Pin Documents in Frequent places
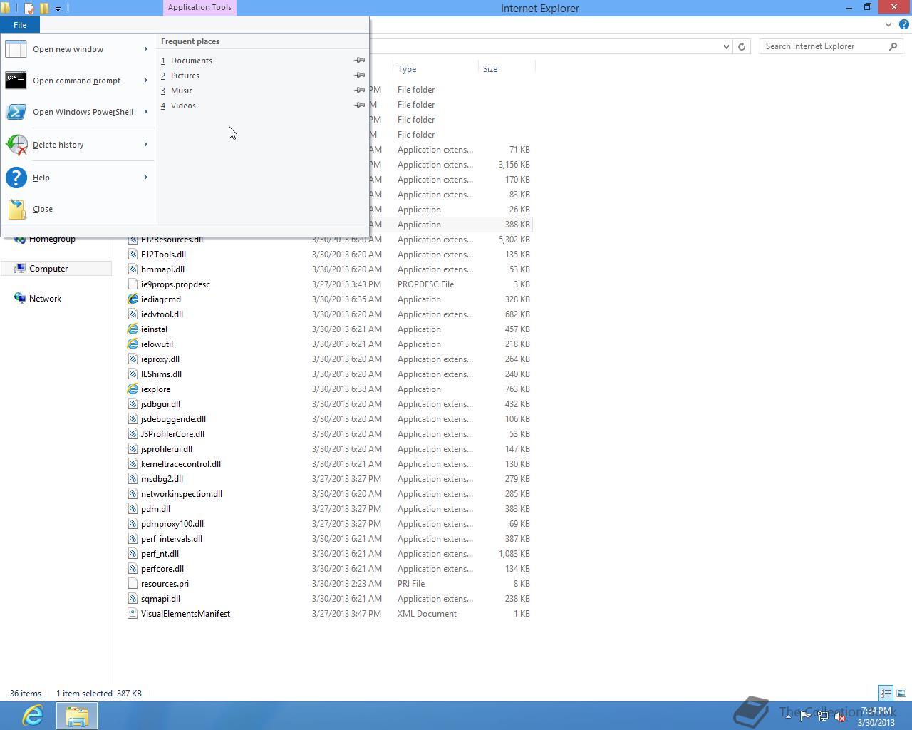 360,61
